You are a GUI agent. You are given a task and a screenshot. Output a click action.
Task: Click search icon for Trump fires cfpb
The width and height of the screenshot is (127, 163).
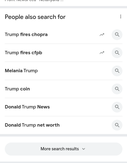117,53
